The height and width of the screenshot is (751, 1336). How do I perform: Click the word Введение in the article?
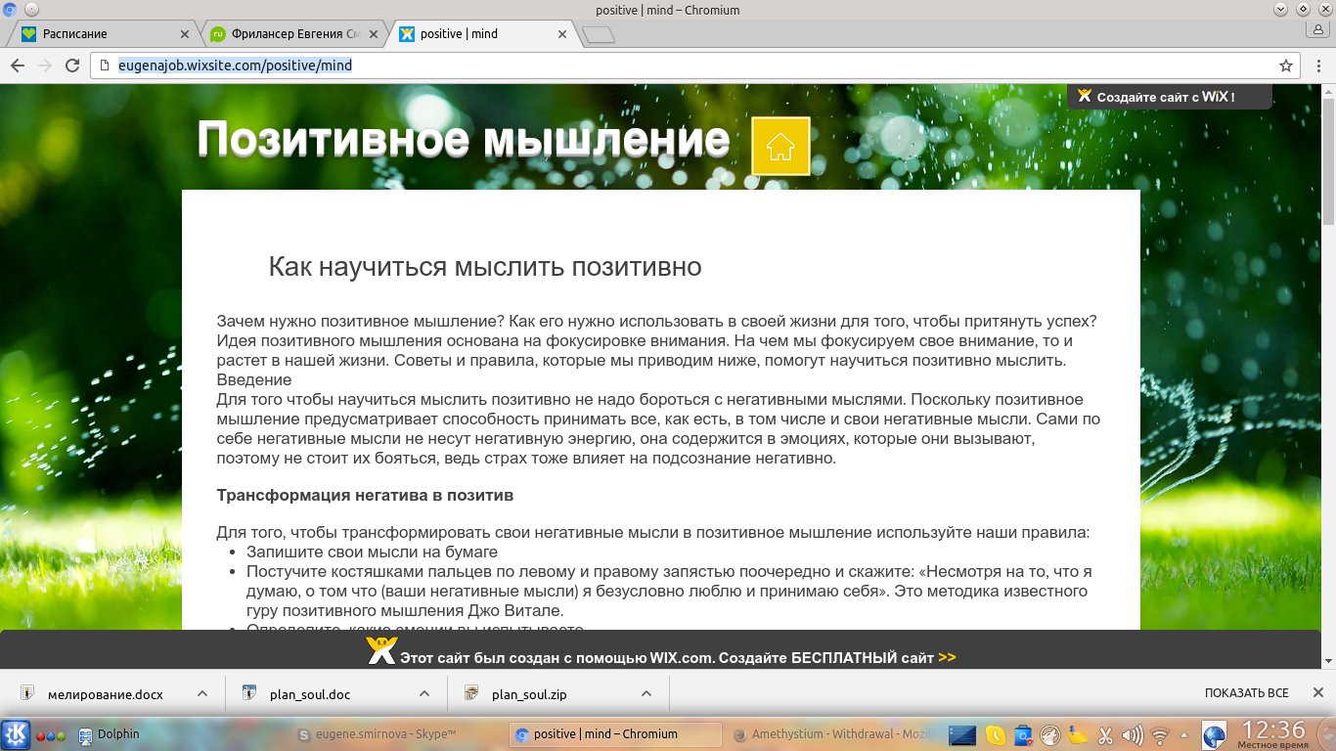tap(254, 379)
